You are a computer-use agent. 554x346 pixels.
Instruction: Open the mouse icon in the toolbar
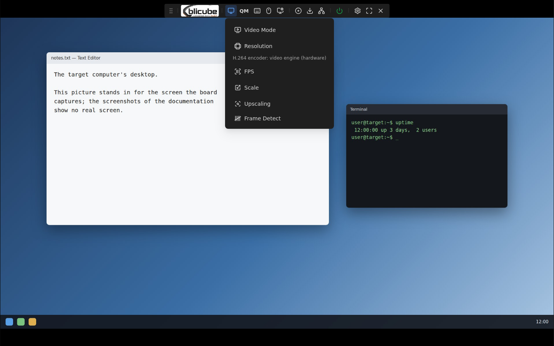269,11
